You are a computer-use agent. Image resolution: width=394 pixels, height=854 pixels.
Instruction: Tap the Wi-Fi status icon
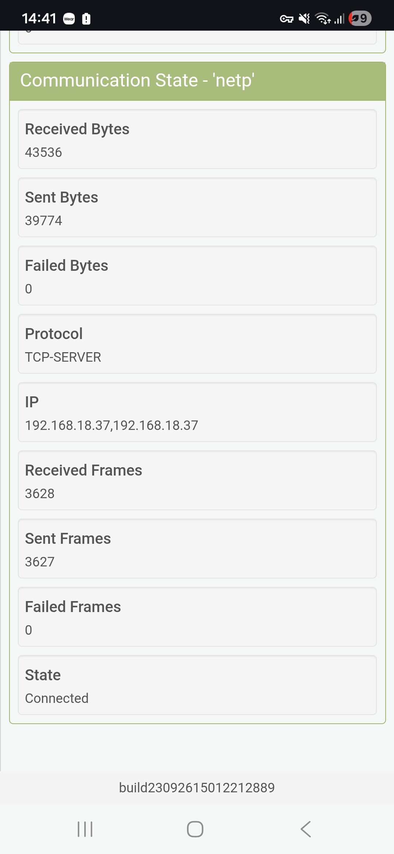click(x=322, y=19)
